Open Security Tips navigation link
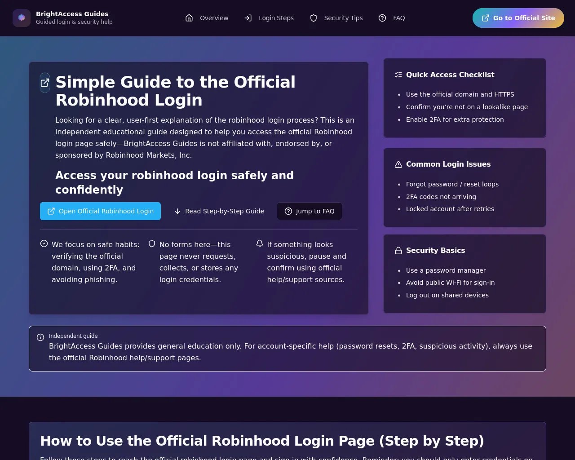Screen dimensions: 575x460 click(x=336, y=18)
